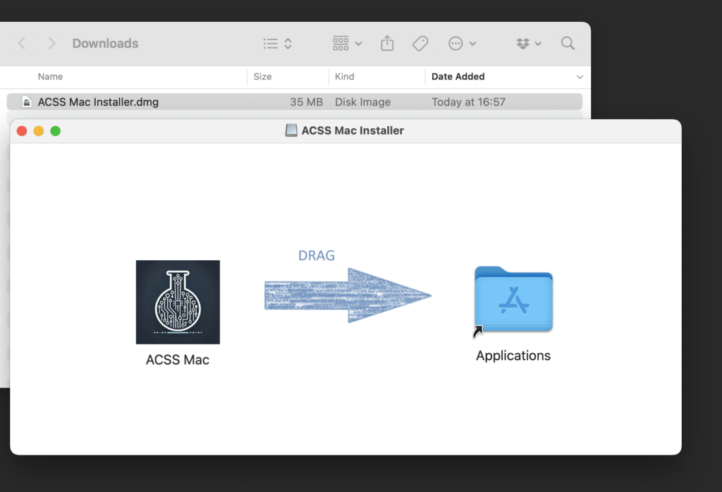Open the list view selector in Downloads toolbar
Image resolution: width=722 pixels, height=492 pixels.
pos(278,44)
